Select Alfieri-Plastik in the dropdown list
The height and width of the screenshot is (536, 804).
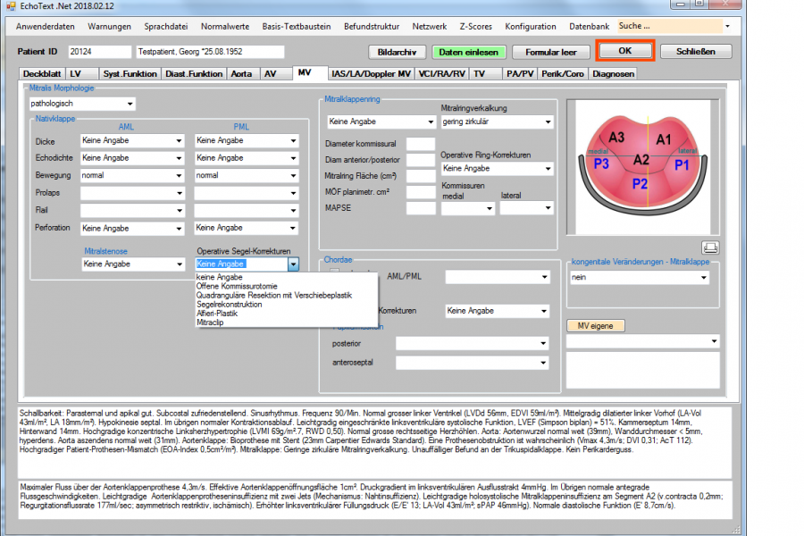[217, 314]
